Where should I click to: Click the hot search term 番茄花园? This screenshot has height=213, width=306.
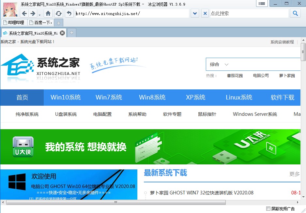click(x=235, y=76)
